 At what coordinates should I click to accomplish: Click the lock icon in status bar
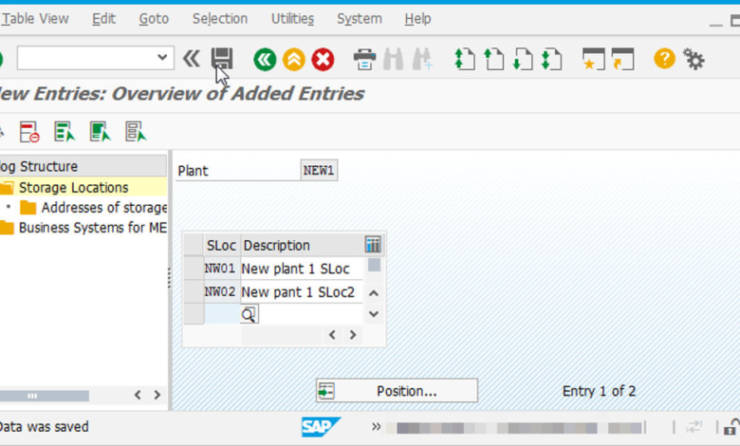(731, 427)
